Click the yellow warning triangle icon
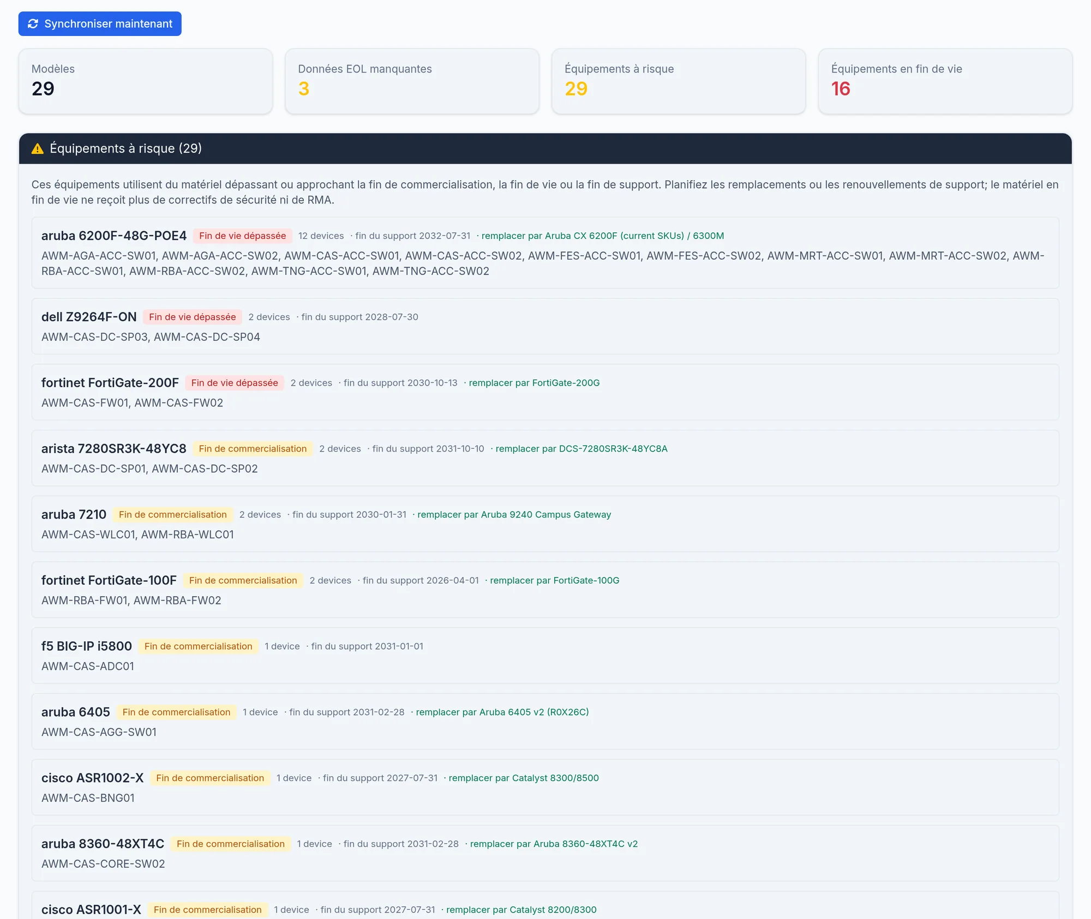Viewport: 1091px width, 919px height. (x=38, y=149)
